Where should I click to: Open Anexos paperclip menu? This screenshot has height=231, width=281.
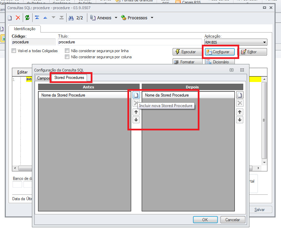tap(101, 18)
